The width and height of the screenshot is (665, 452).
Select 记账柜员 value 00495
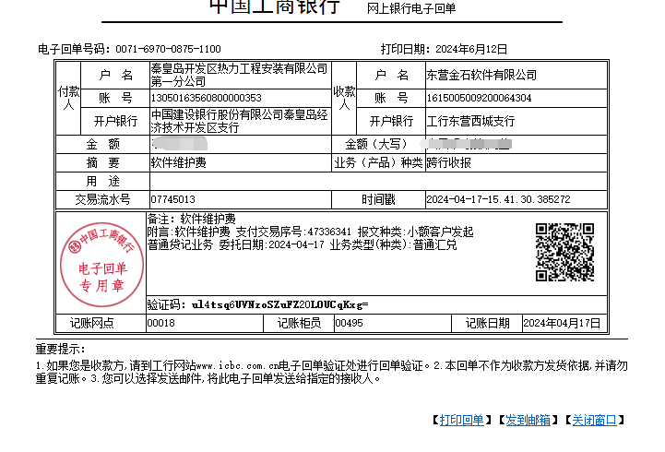[349, 323]
